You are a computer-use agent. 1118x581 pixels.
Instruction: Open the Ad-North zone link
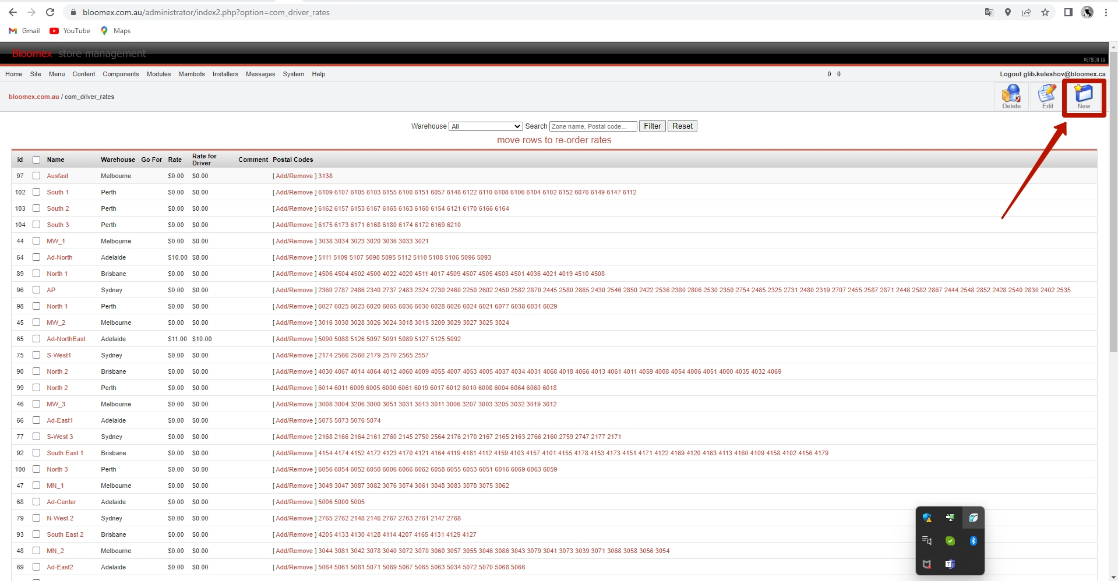point(59,257)
